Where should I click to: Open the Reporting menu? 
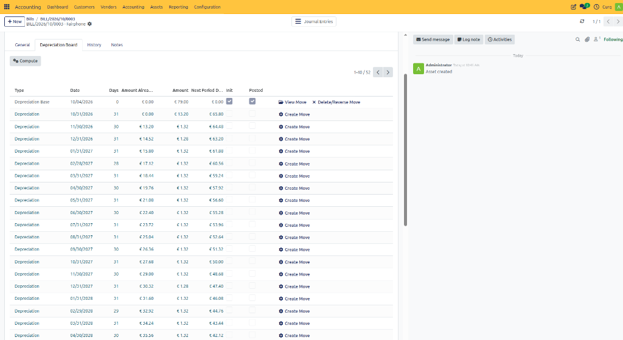pos(178,7)
